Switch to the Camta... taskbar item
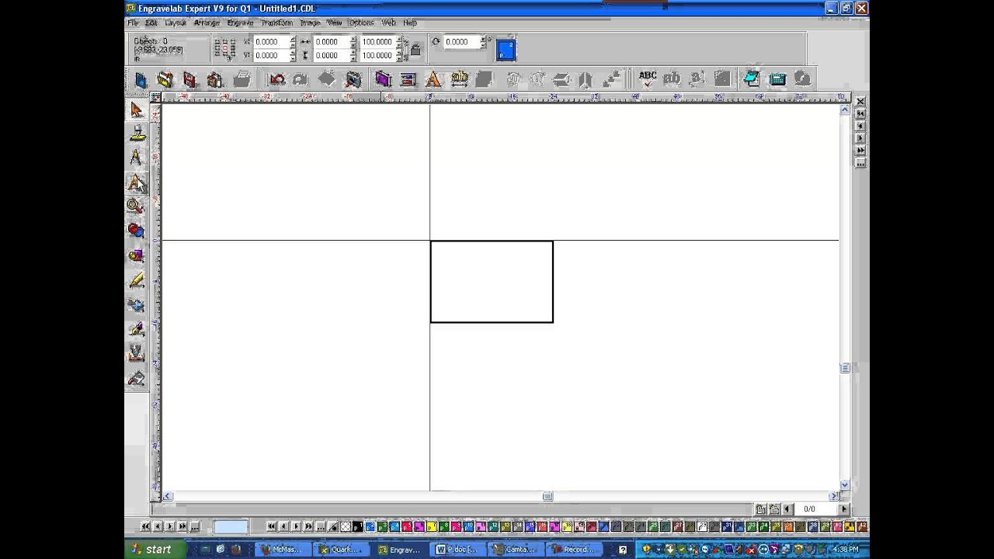Viewport: 994px width, 559px height. coord(516,550)
